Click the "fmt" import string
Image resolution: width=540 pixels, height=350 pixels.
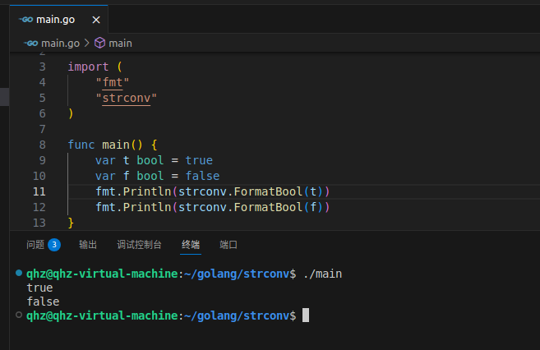tap(113, 83)
